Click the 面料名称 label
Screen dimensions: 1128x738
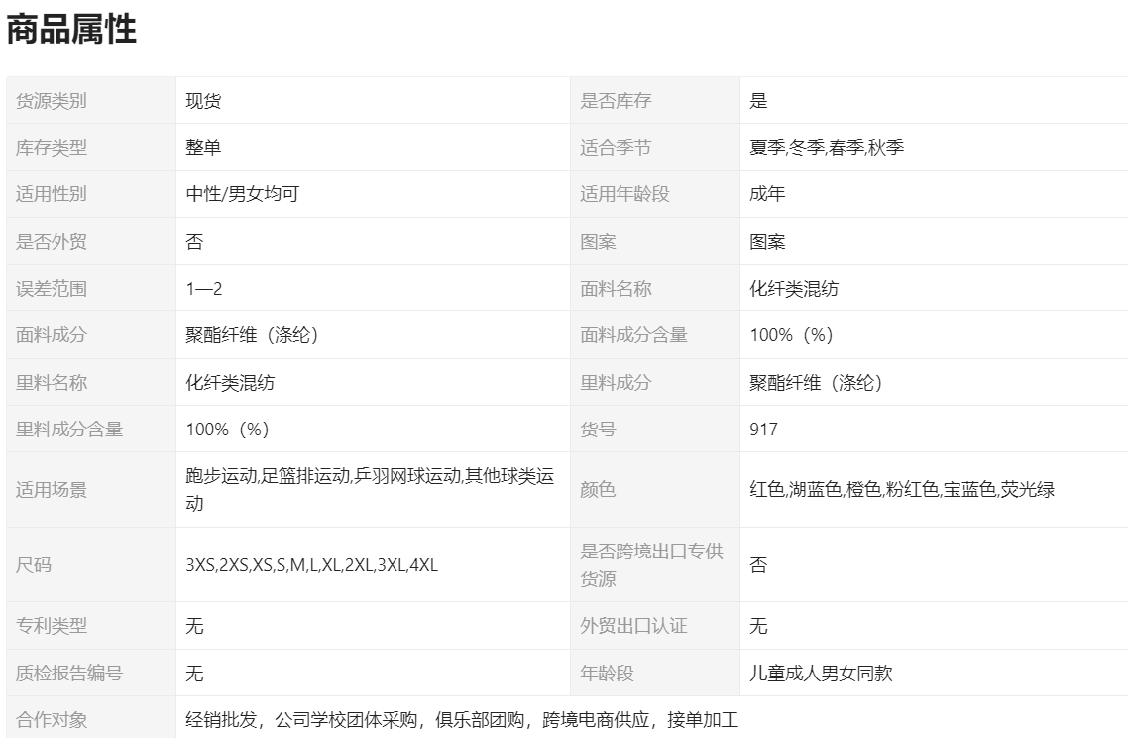[x=616, y=289]
